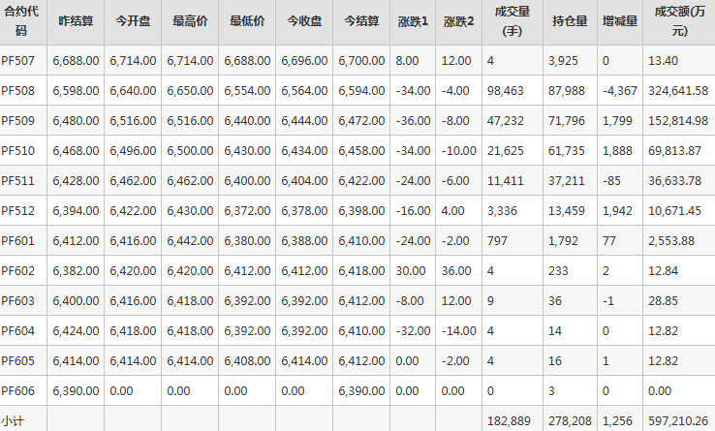The width and height of the screenshot is (715, 431).
Task: Click the 涨跌1 column header
Action: [x=413, y=21]
